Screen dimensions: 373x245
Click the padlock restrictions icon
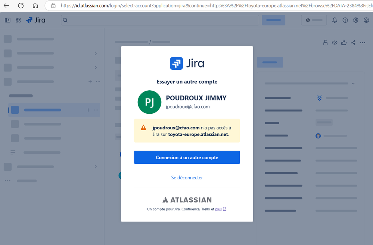click(x=325, y=43)
